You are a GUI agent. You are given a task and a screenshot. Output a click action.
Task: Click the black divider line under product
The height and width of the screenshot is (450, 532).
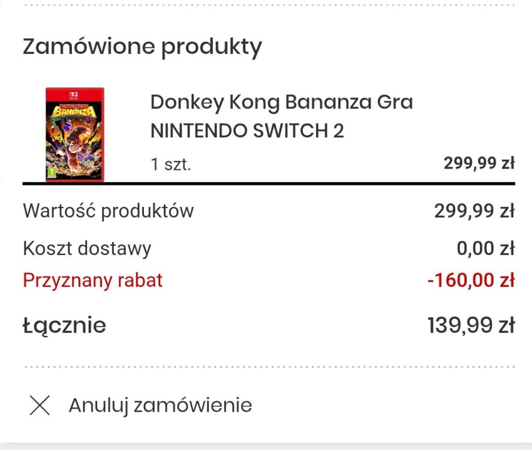pos(269,184)
